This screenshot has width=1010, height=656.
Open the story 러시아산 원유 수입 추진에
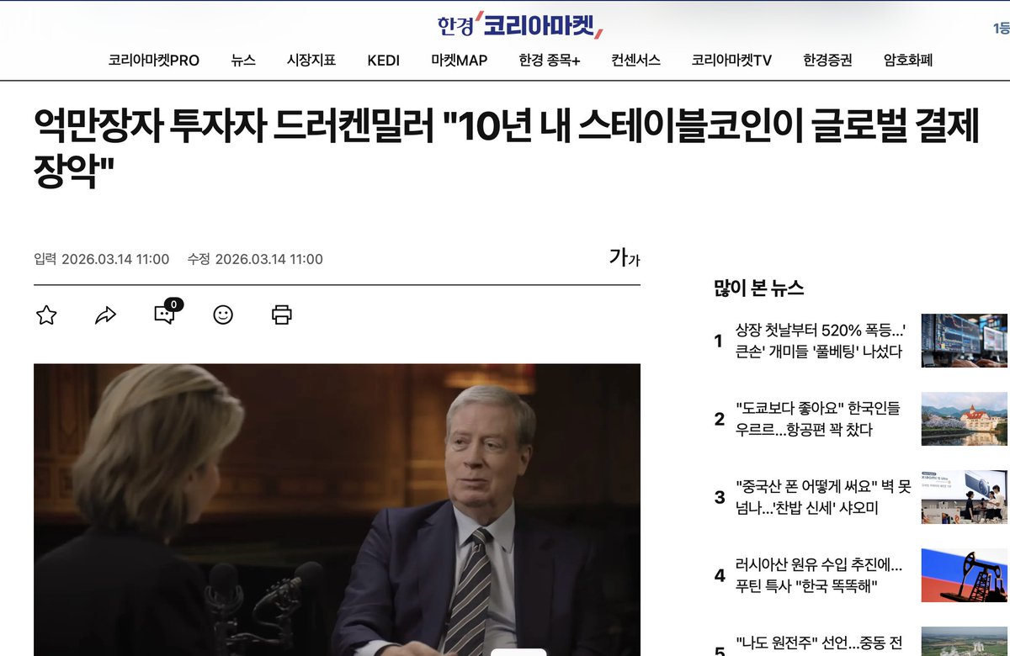click(819, 575)
